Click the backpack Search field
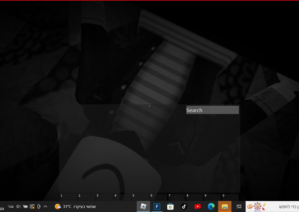Image resolution: width=299 pixels, height=212 pixels. 212,110
